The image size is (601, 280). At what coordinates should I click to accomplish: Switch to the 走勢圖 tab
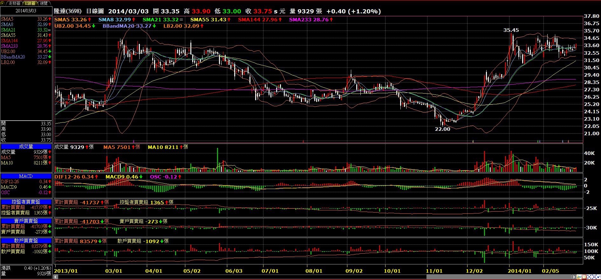(14, 3)
